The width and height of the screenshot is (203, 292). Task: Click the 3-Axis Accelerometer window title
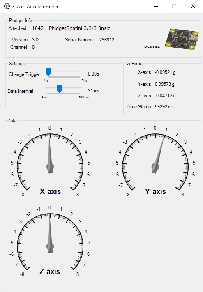click(35, 7)
